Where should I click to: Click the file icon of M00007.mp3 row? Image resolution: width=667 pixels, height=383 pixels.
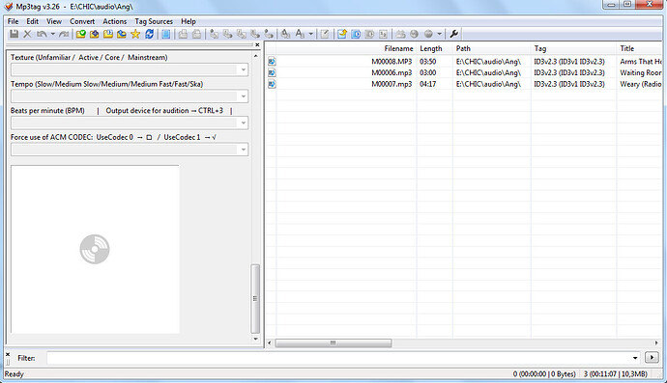click(272, 84)
